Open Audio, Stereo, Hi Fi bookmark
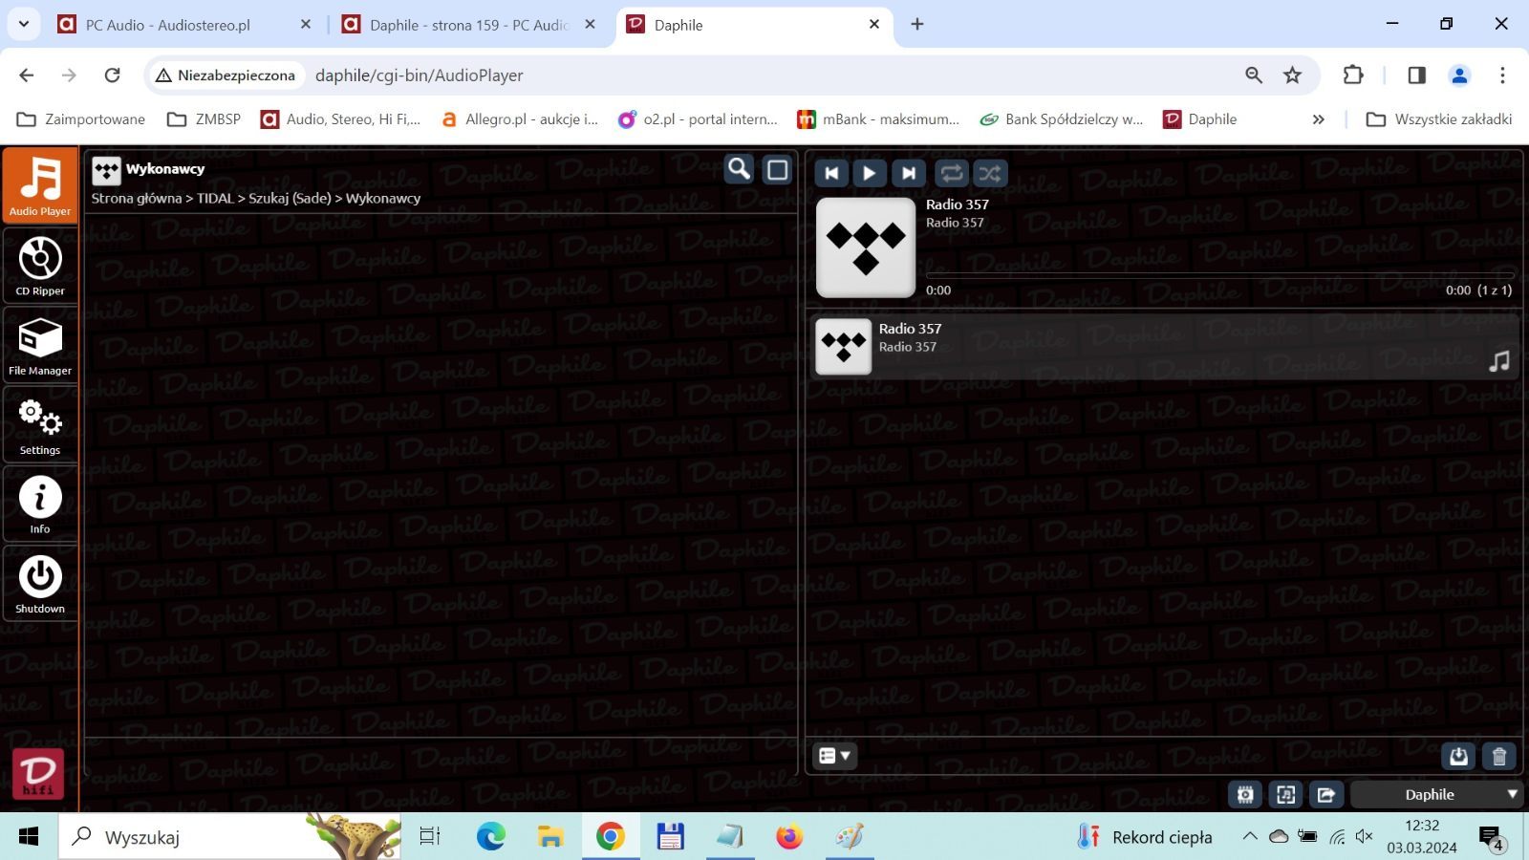This screenshot has width=1529, height=860. pos(340,118)
